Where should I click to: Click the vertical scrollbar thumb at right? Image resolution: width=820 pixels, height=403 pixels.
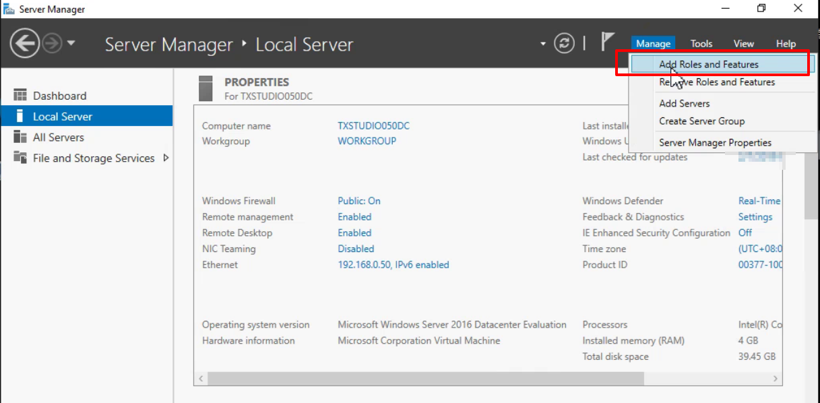(x=811, y=187)
